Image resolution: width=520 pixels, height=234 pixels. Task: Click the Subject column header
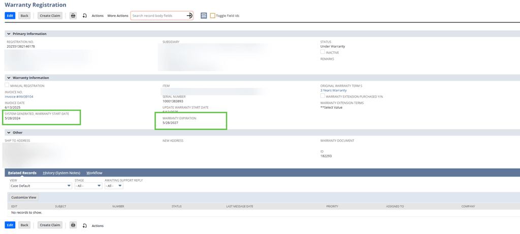coord(60,206)
